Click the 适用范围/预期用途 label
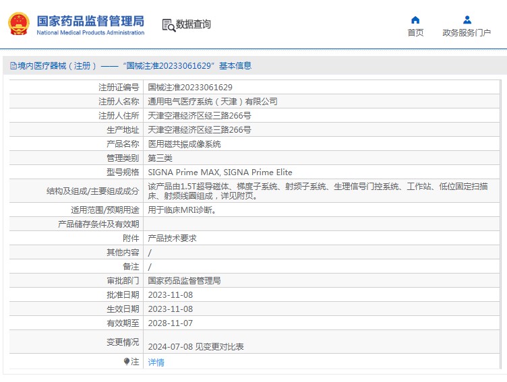This screenshot has height=382, width=507. pyautogui.click(x=105, y=210)
